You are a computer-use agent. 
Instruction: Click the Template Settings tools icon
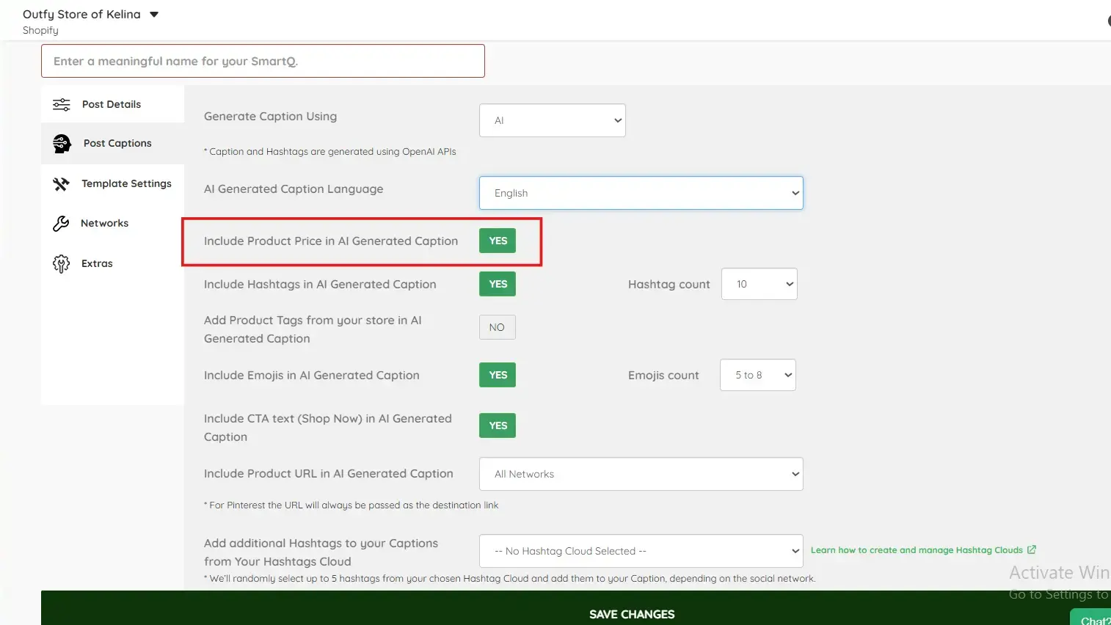pos(61,183)
